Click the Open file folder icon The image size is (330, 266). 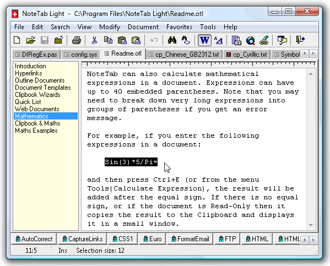point(31,40)
